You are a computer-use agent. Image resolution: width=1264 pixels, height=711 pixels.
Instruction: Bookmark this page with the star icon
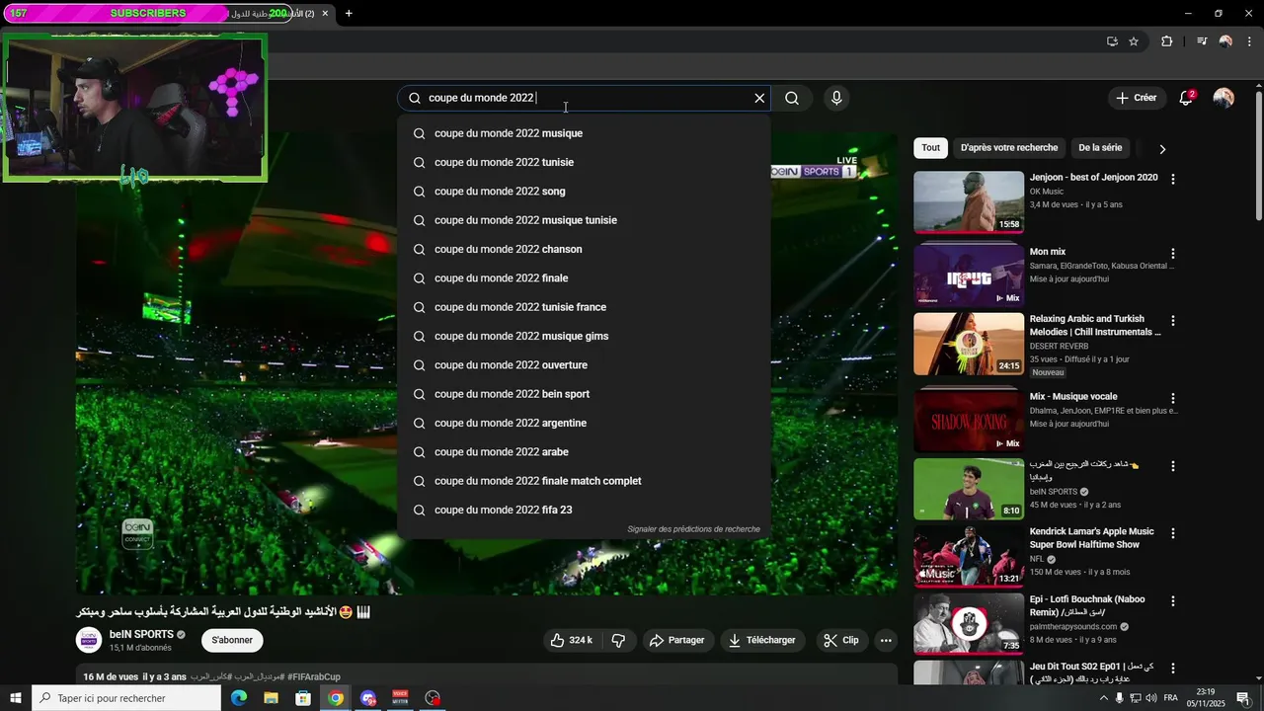click(x=1134, y=41)
